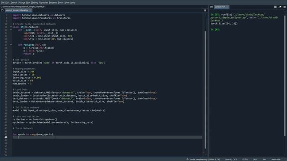Clear console with the eraser icon

tap(280, 7)
